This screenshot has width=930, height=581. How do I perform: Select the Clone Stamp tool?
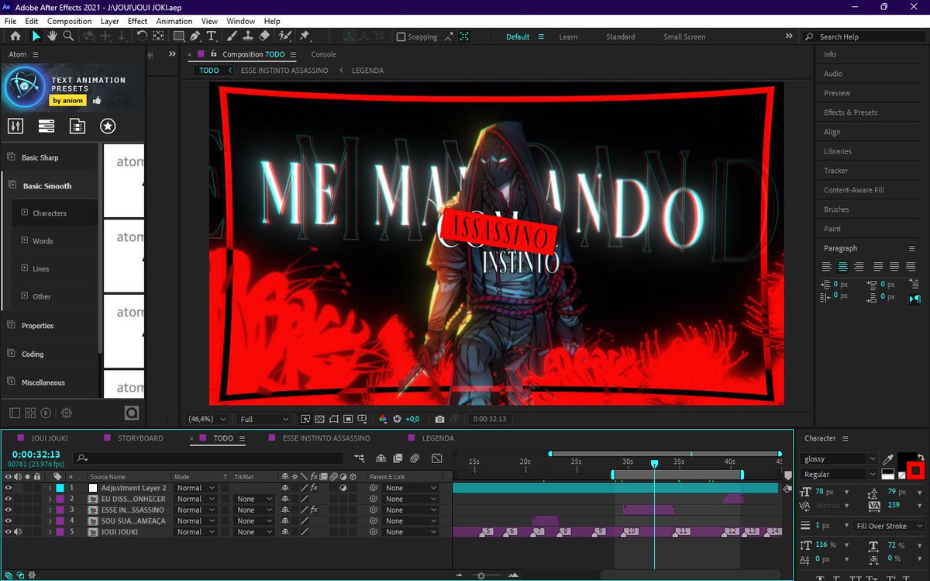248,36
